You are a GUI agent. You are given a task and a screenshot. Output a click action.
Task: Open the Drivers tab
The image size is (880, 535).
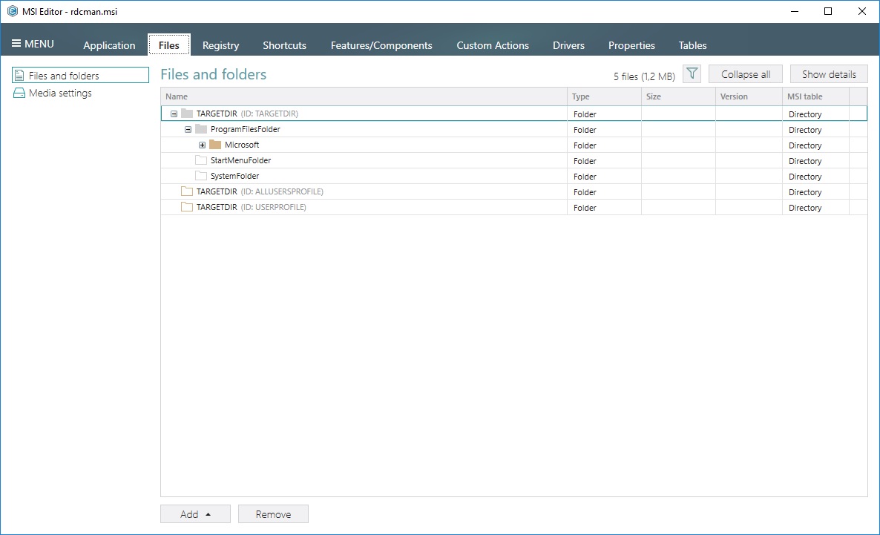568,45
